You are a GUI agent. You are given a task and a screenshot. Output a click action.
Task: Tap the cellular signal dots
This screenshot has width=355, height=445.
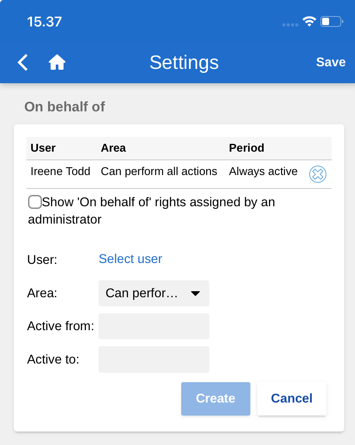tap(290, 25)
